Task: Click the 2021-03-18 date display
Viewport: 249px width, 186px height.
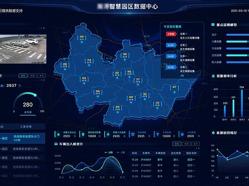Action: pos(240,10)
